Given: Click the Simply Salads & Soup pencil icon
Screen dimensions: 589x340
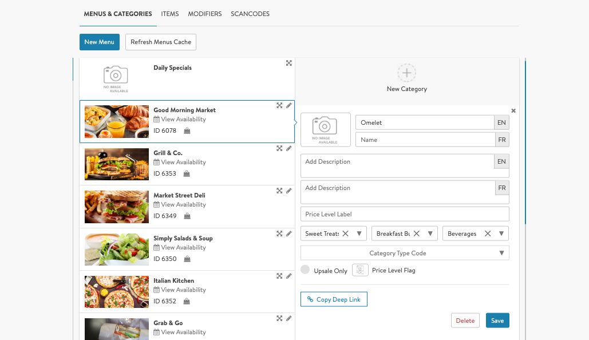Looking at the screenshot, I should click(289, 234).
